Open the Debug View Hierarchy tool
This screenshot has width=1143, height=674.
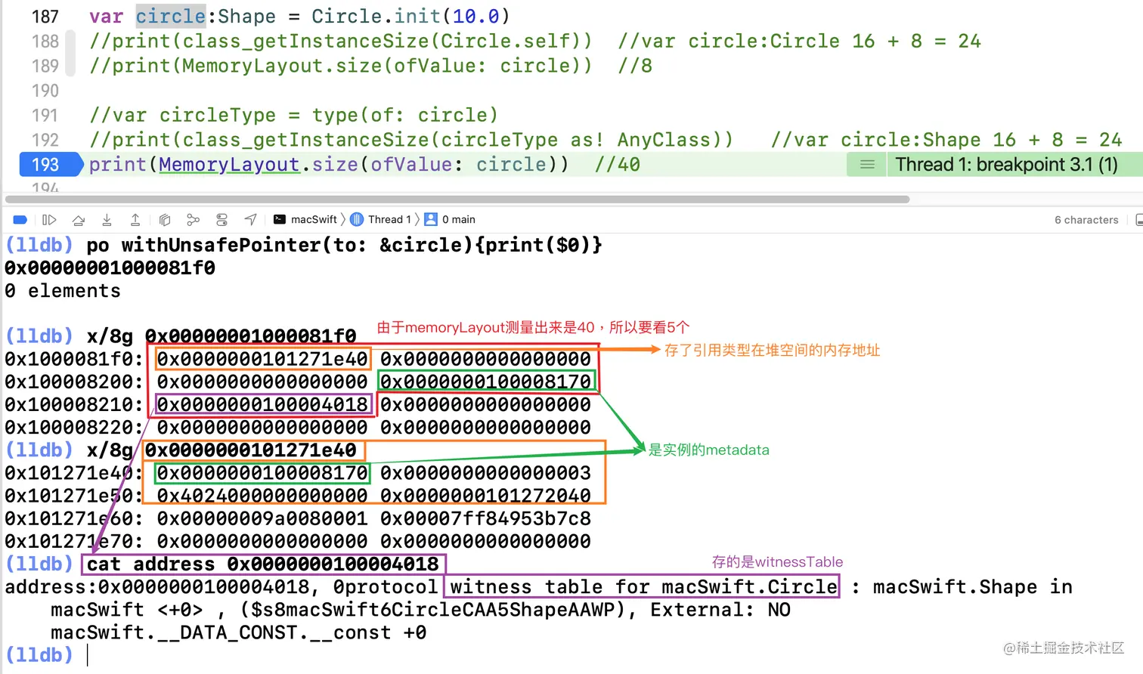pyautogui.click(x=165, y=219)
